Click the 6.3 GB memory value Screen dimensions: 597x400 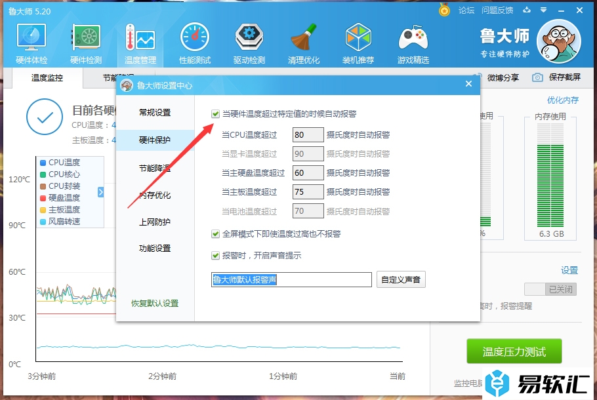click(x=551, y=233)
